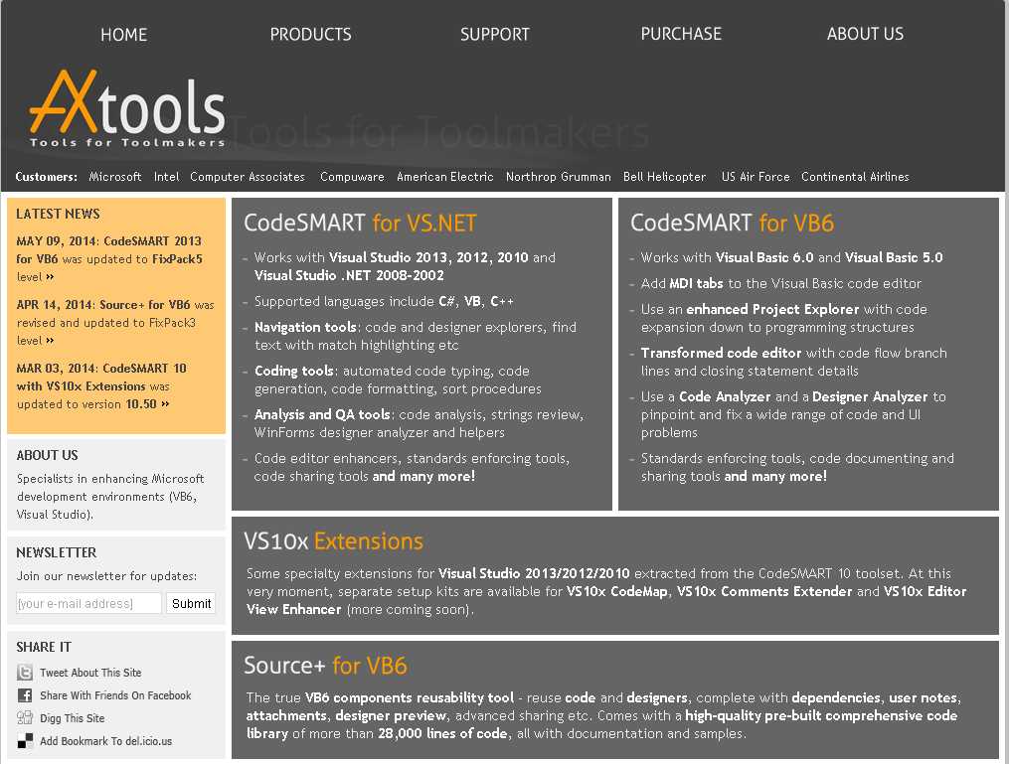
Task: Open the Source+ for VB6 heading
Action: (x=325, y=665)
